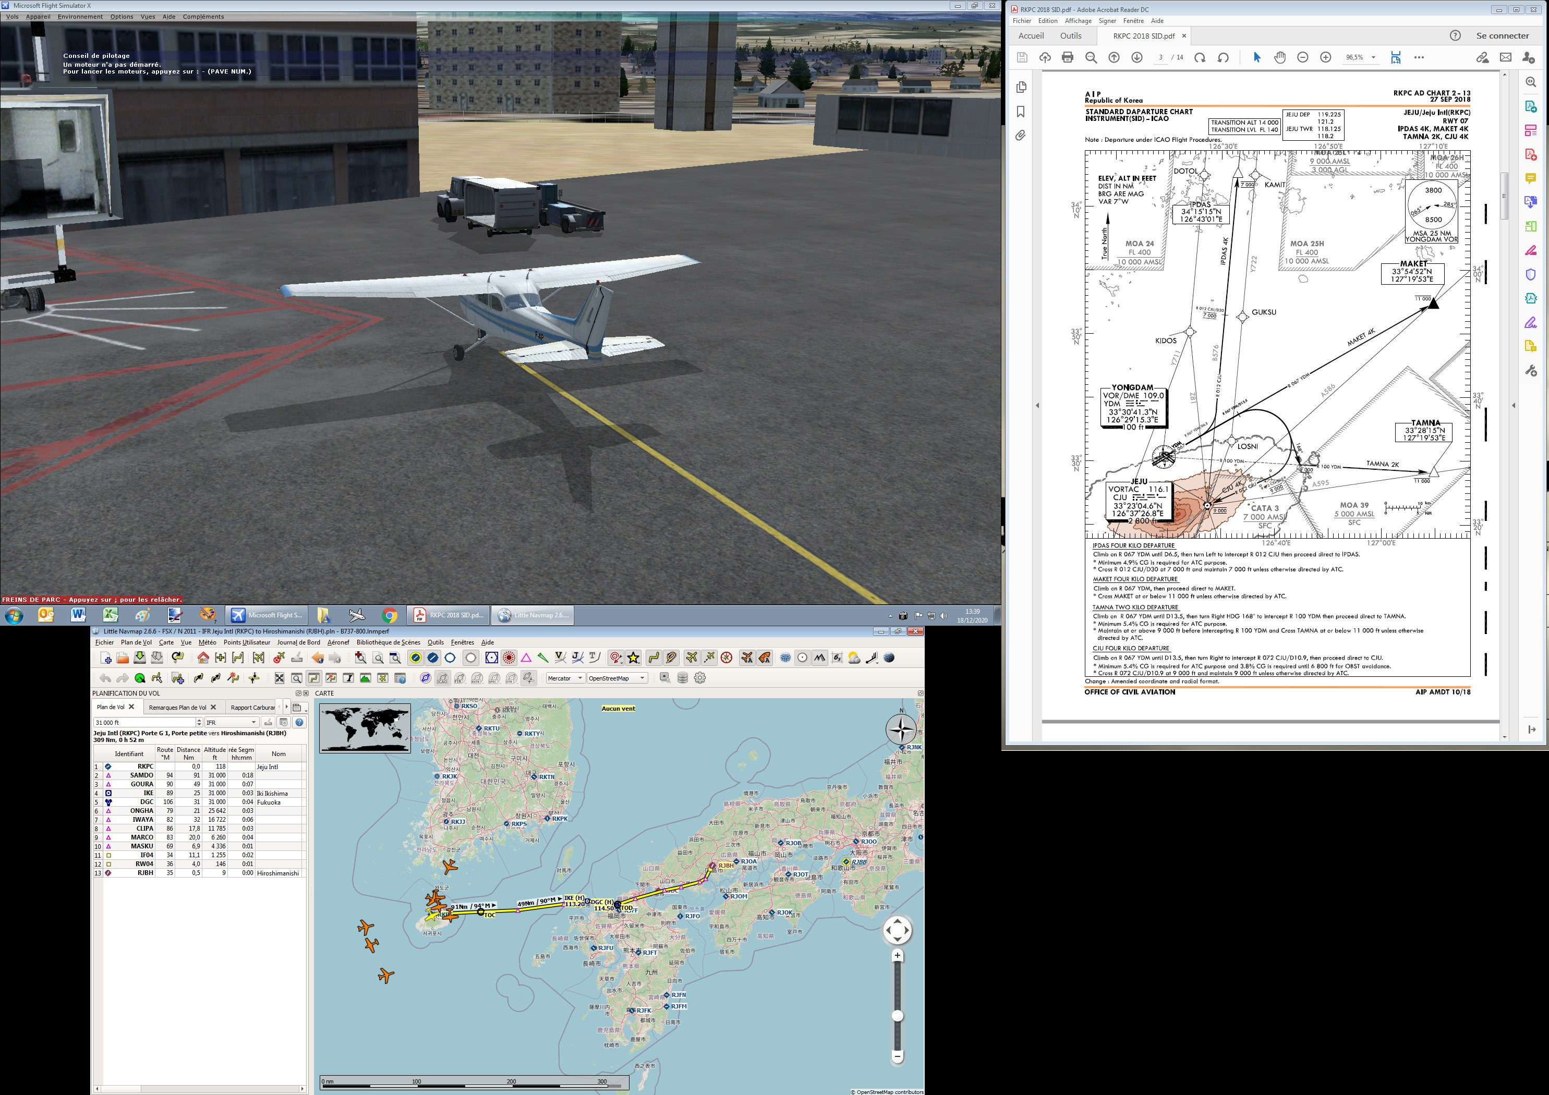Select the Hand pan tool in Acrobat
Screen dimensions: 1549x1095
(1280, 57)
